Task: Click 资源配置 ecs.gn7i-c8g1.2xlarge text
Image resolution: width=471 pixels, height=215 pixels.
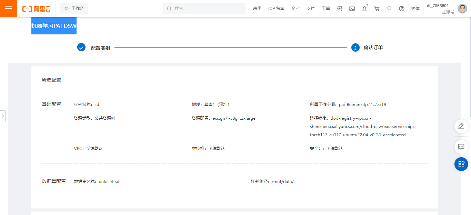Action: click(224, 118)
